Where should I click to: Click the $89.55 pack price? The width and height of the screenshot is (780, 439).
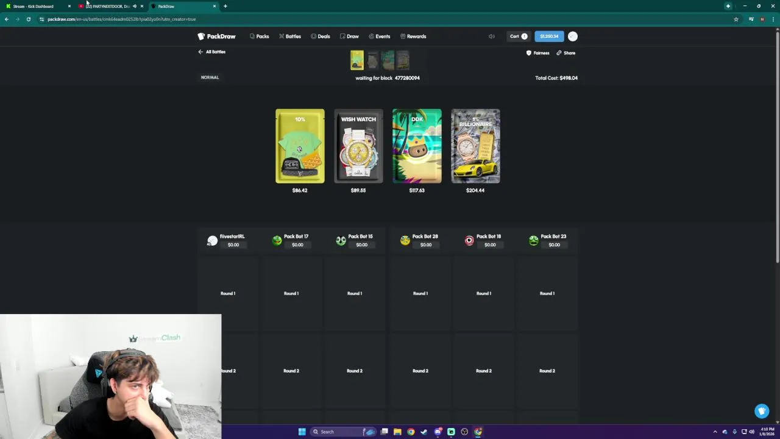(x=358, y=190)
